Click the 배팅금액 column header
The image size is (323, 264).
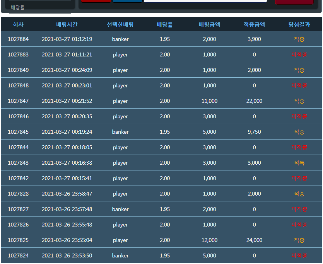coord(209,24)
